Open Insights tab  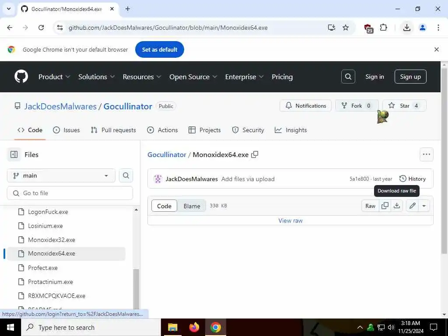pos(290,130)
